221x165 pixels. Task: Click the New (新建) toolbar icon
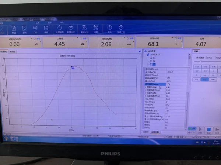pos(14,30)
